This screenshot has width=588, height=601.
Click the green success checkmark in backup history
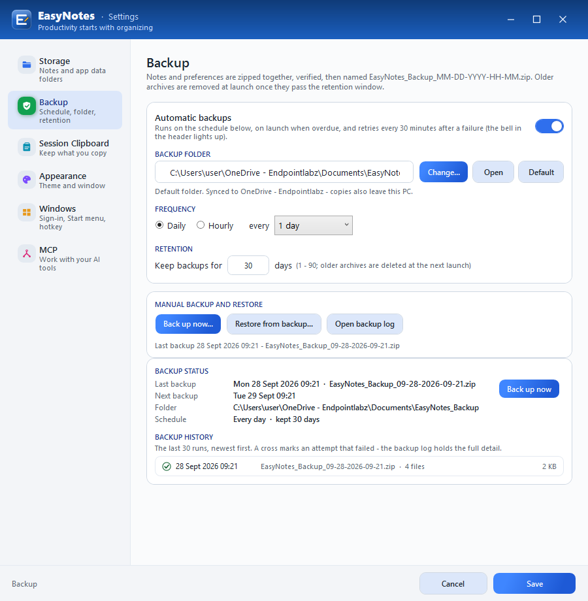[167, 466]
